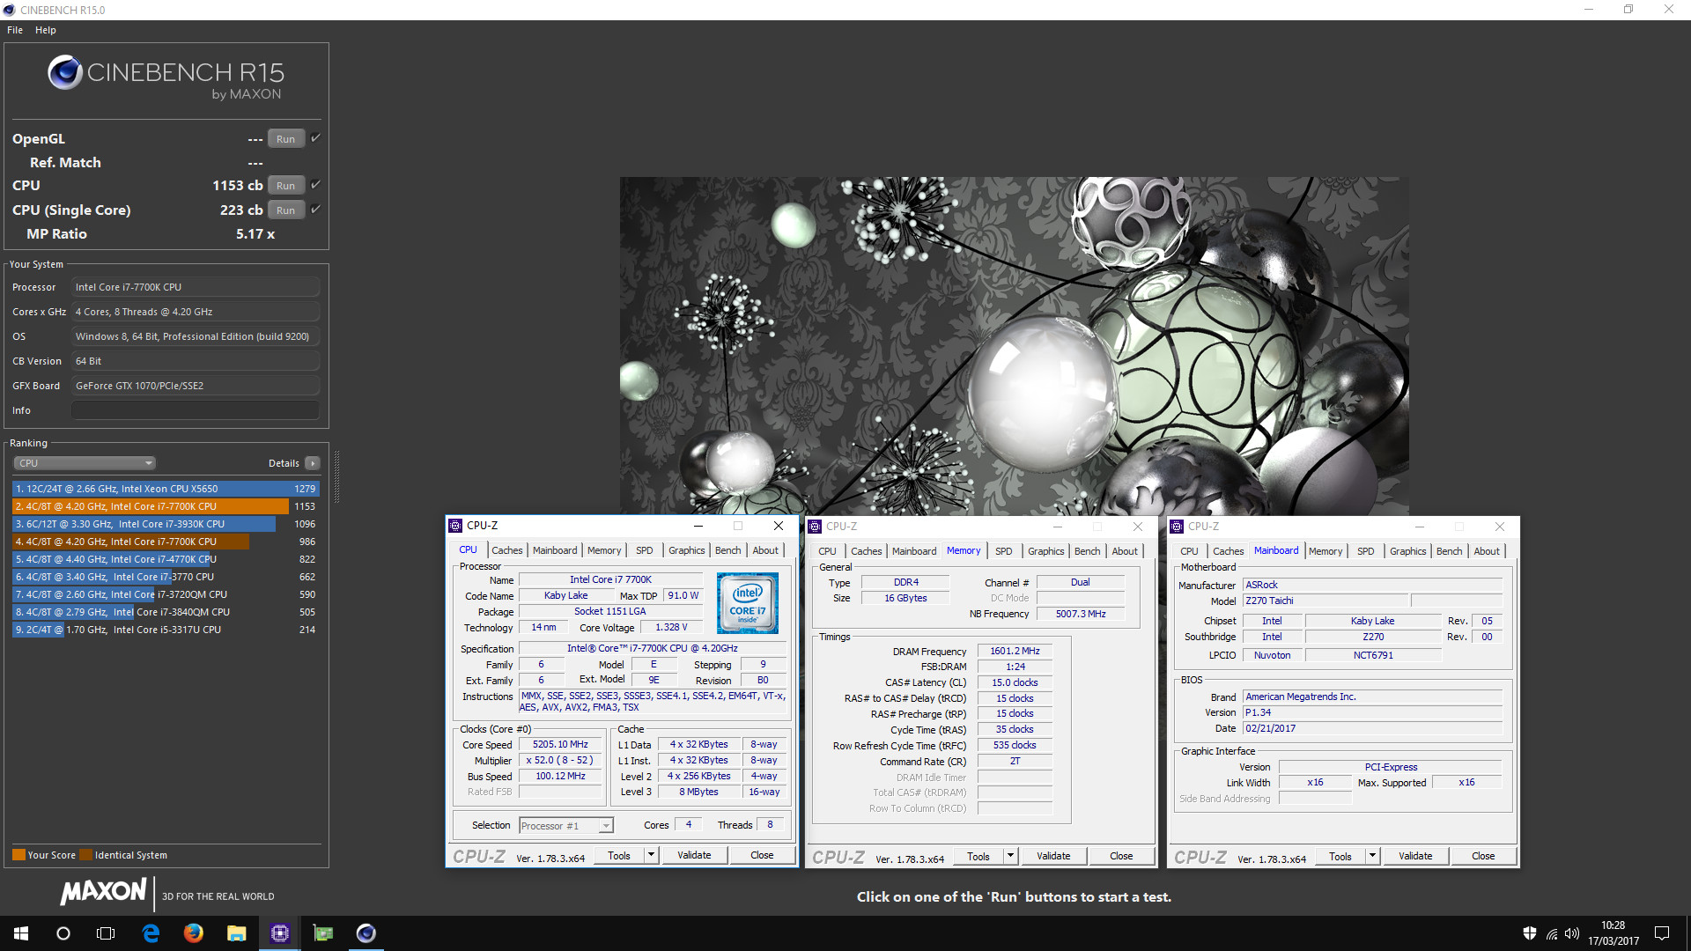This screenshot has width=1691, height=951.
Task: Open the Processor #1 selection dropdown
Action: [x=566, y=826]
